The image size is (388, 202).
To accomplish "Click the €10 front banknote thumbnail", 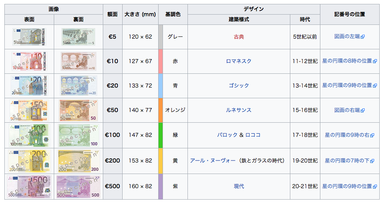I will 29,61.
